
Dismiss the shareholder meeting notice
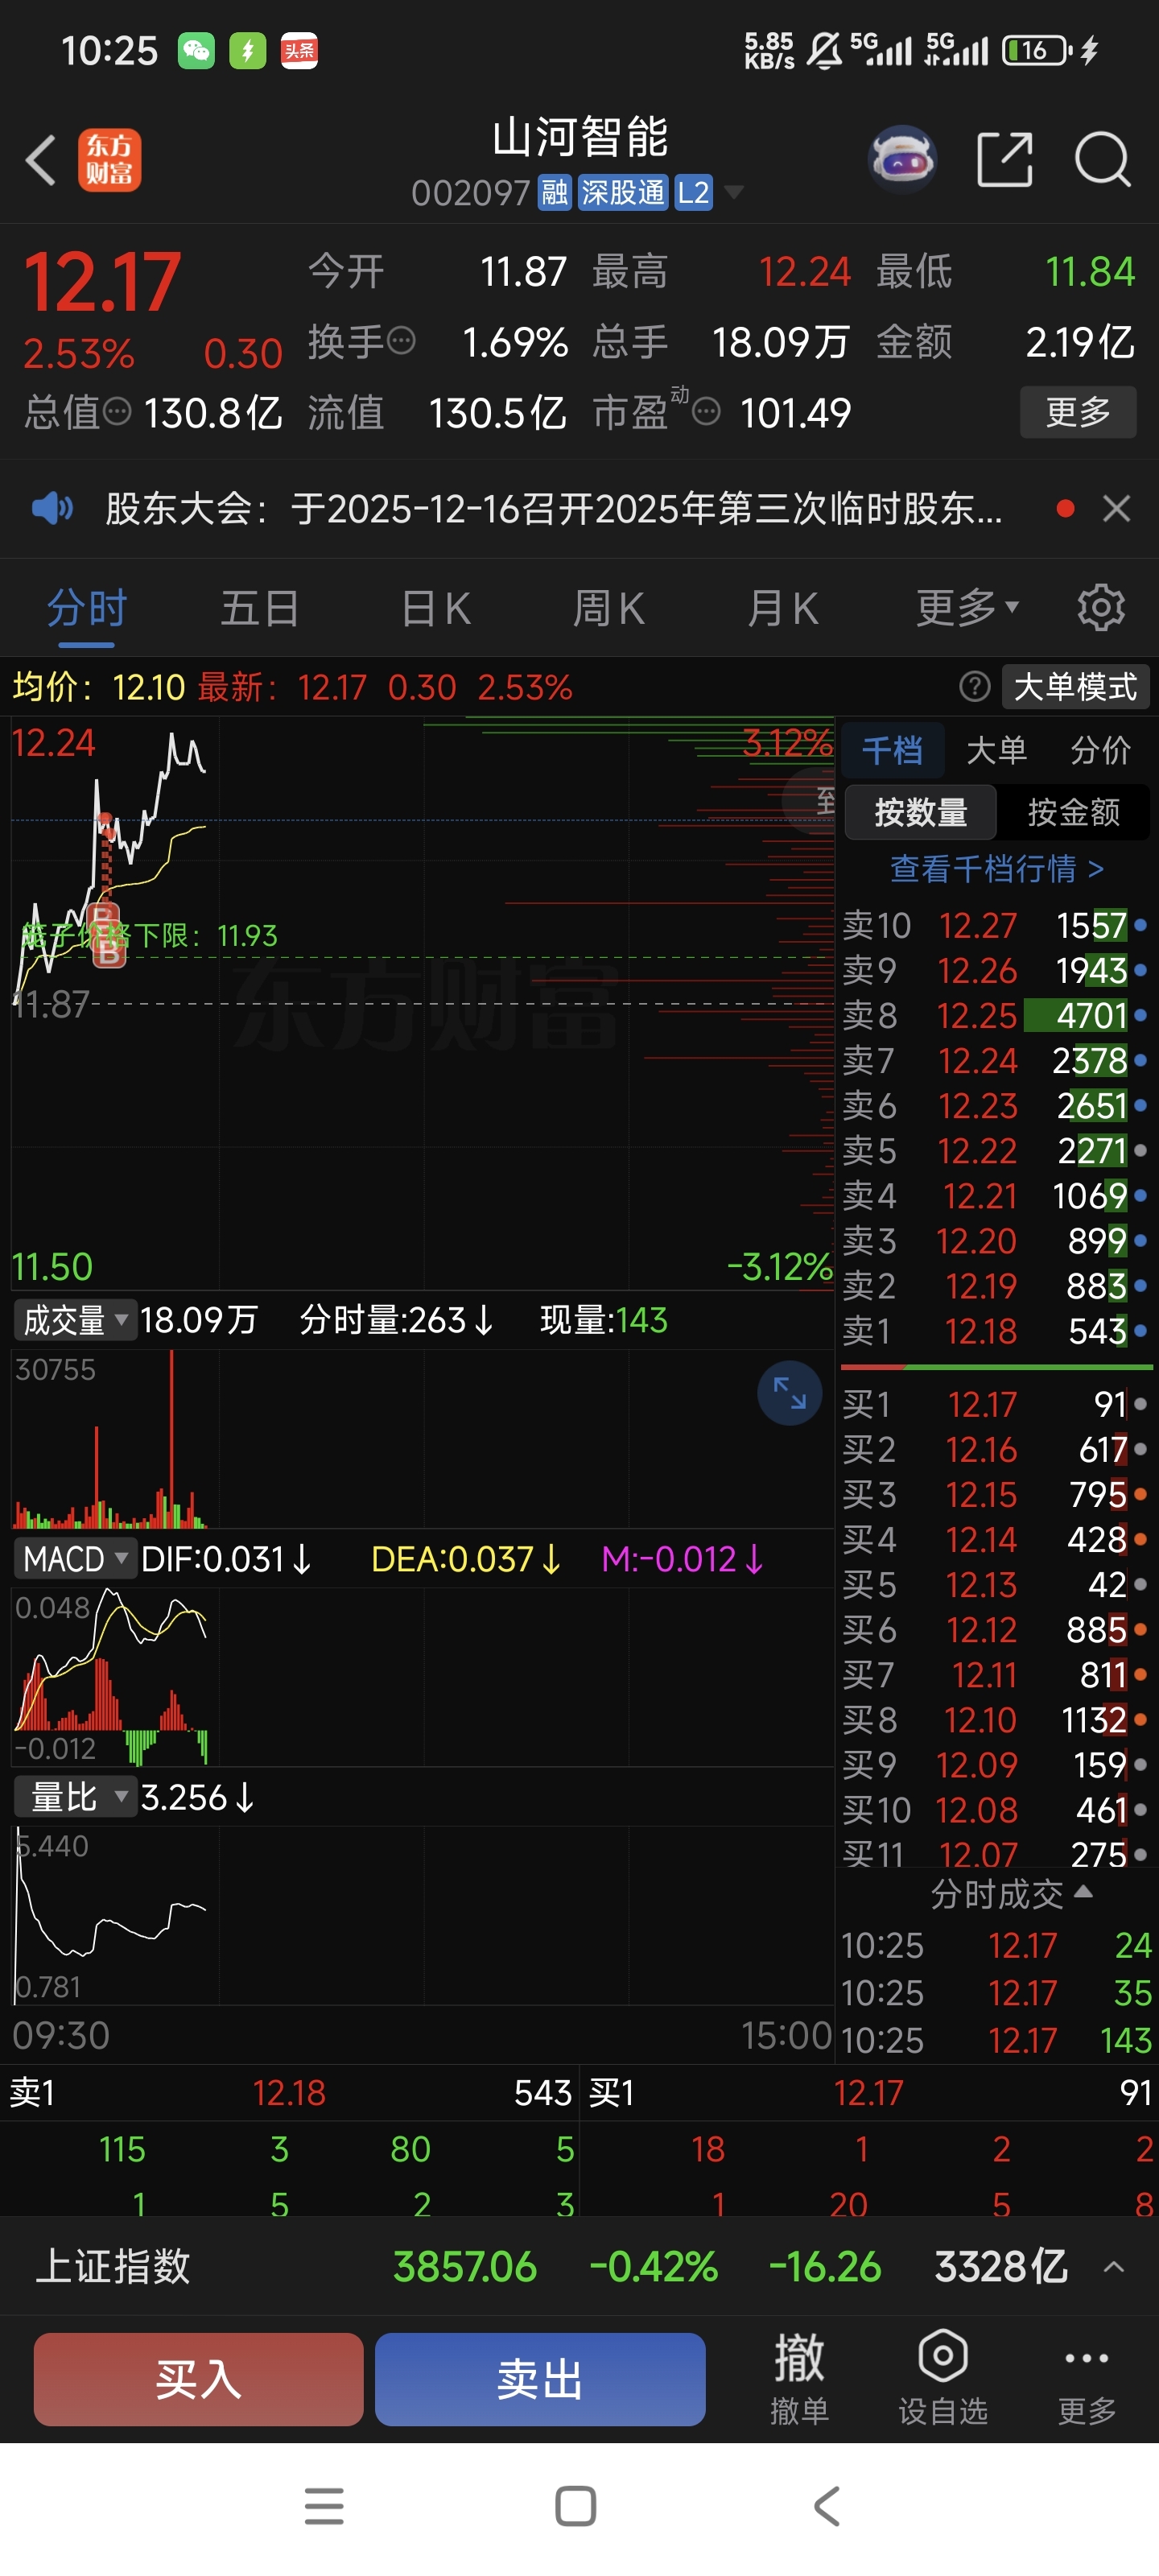(x=1116, y=509)
